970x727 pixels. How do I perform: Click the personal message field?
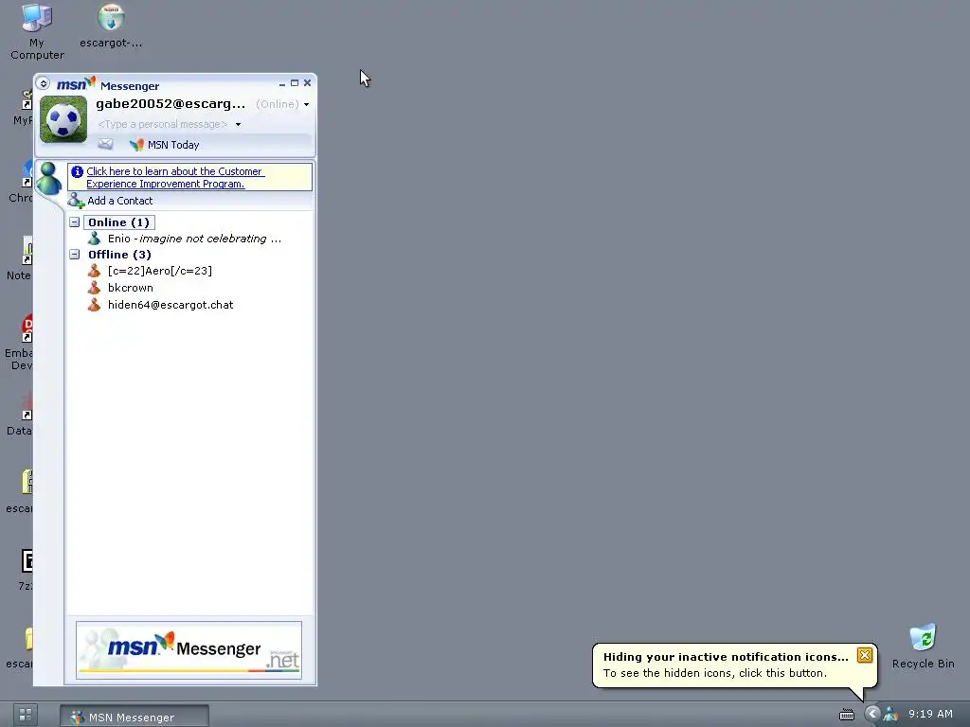(163, 124)
